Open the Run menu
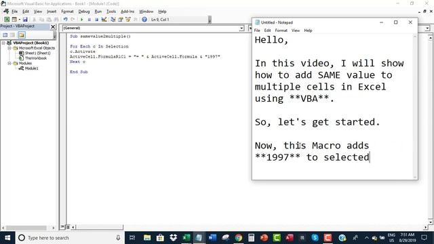 click(98, 12)
